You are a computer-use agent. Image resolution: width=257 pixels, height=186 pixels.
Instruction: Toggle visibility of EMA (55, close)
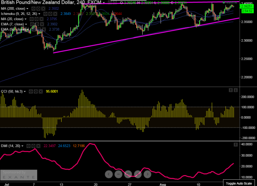[34, 29]
